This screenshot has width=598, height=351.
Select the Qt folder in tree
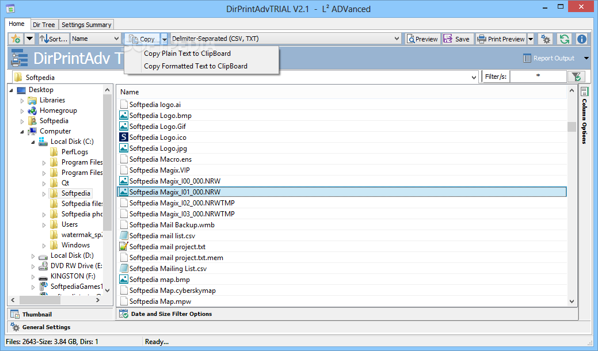pyautogui.click(x=65, y=183)
